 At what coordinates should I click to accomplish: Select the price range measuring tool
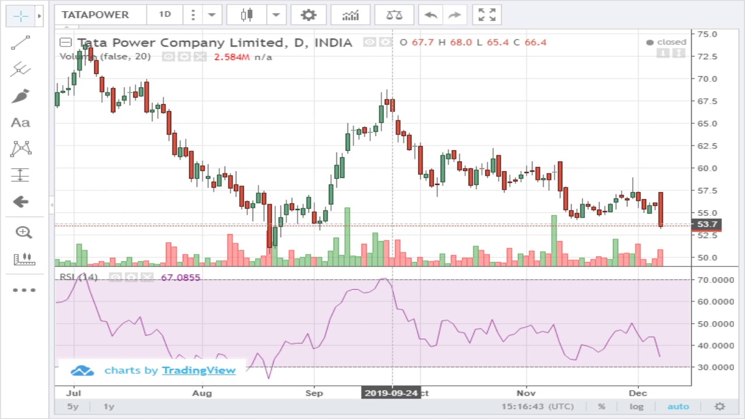click(x=21, y=175)
